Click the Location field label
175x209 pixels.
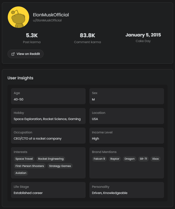tap(99, 113)
